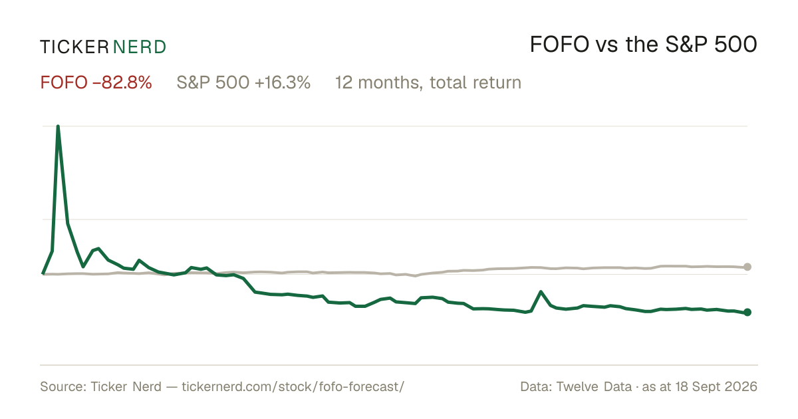
Task: Click the green FOFO line endpoint dot
Action: coord(747,312)
